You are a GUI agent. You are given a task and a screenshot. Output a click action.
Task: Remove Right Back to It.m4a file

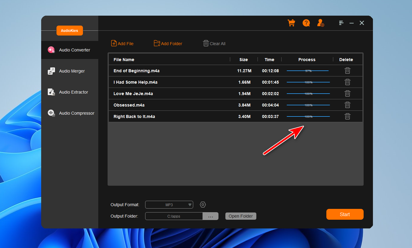(x=347, y=116)
